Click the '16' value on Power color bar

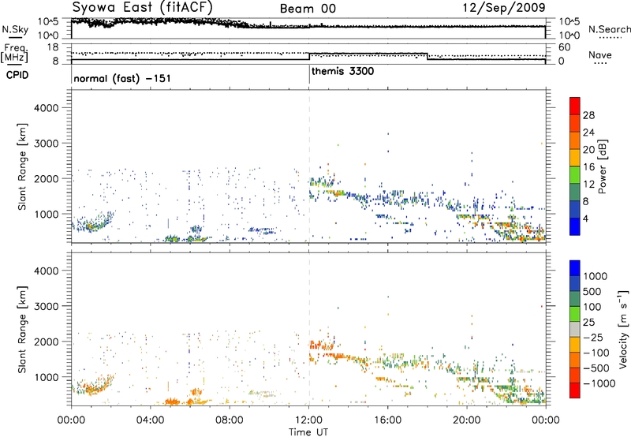588,167
